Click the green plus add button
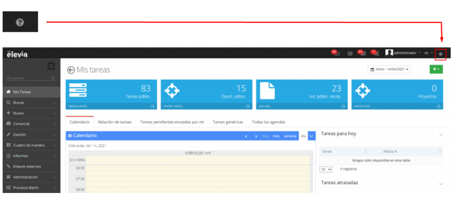 435,69
